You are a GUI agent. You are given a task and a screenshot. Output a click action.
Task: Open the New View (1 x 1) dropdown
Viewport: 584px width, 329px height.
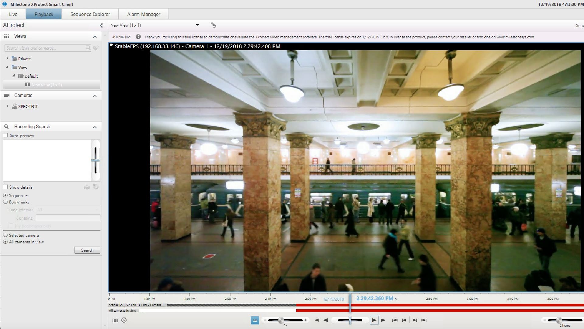197,25
